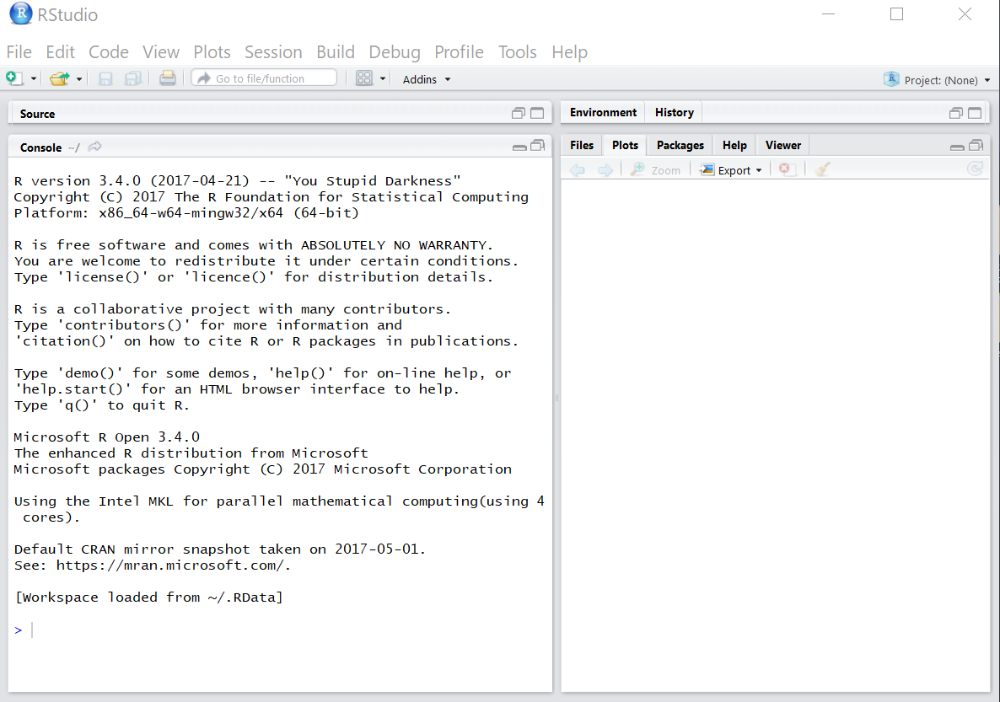The image size is (1000, 702).
Task: Select the Source pane title
Action: pos(37,114)
